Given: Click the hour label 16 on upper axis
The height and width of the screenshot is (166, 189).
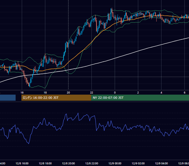Looking at the screenshot, I should [22, 93].
